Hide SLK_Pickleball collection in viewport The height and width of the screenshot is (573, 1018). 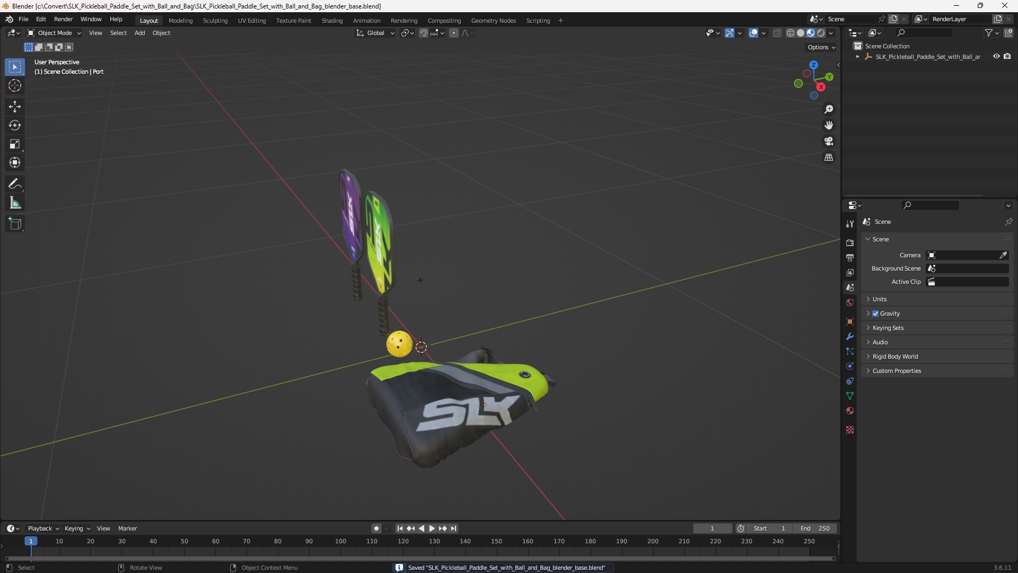pyautogui.click(x=996, y=57)
